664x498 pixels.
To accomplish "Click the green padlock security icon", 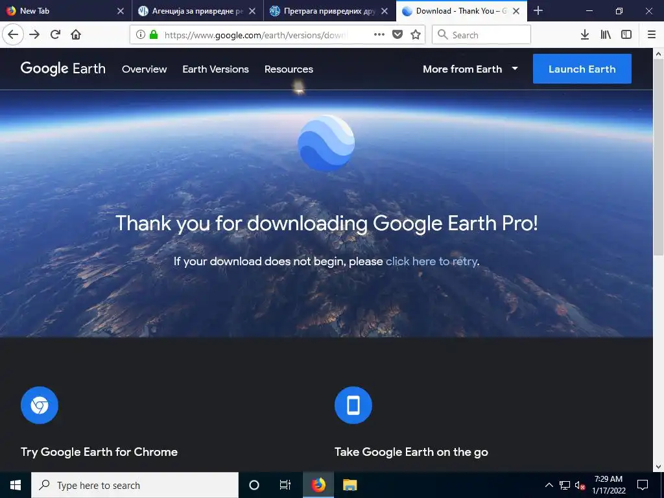I will 154,35.
